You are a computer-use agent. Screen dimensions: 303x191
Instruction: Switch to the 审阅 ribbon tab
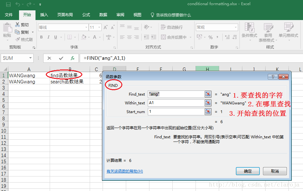pos(120,15)
